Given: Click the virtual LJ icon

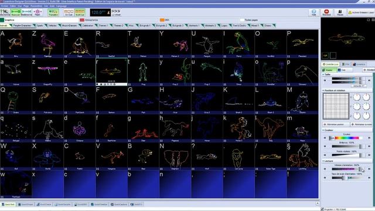Looking at the screenshot, I should [116, 12].
